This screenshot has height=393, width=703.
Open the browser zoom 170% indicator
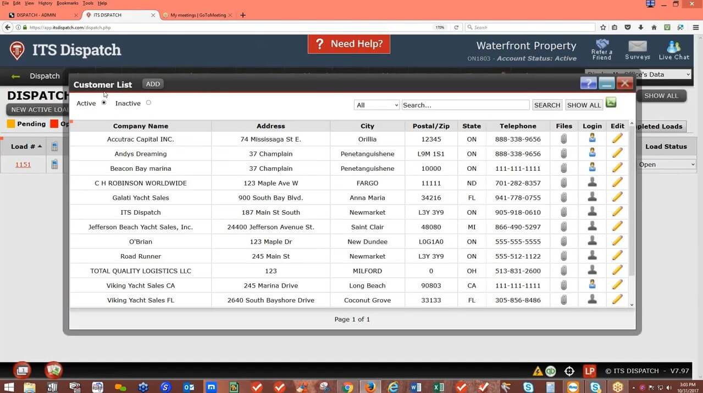coord(440,27)
